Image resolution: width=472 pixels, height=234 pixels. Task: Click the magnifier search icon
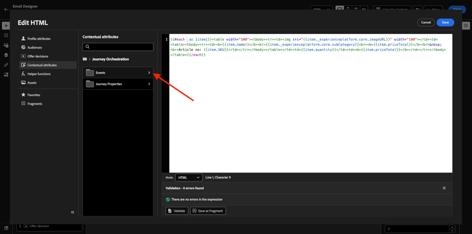87,47
